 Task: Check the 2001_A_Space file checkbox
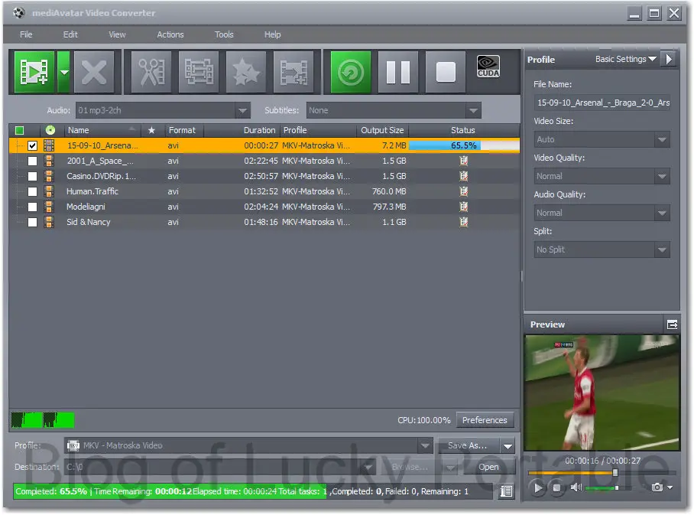[x=32, y=161]
